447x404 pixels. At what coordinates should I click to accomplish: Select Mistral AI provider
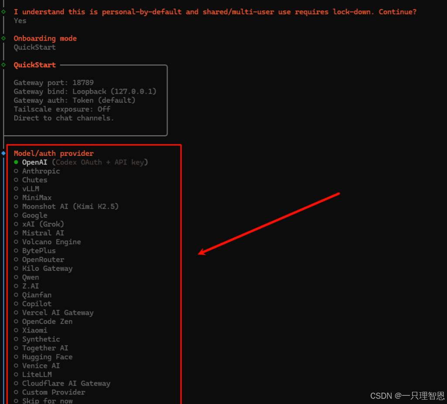(39, 233)
